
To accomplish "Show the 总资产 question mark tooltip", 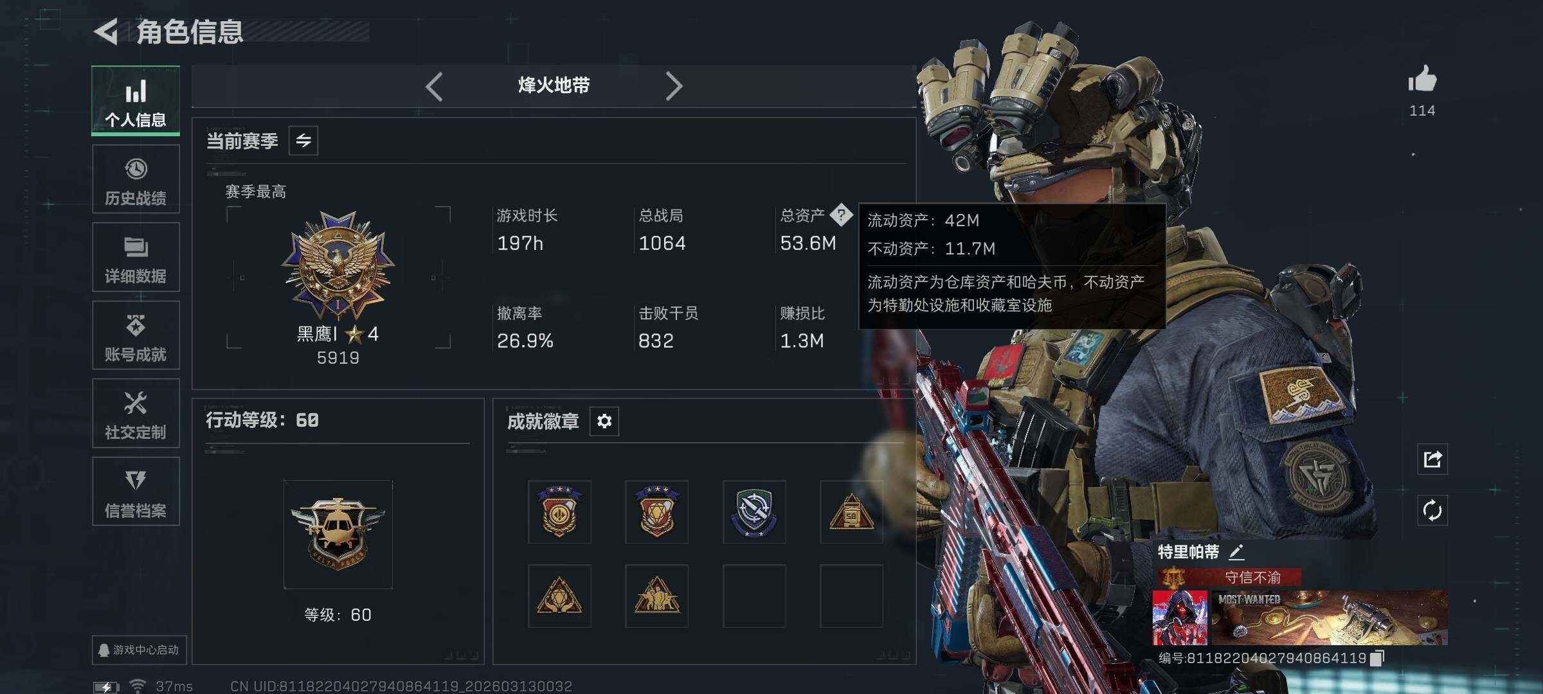I will click(x=841, y=215).
